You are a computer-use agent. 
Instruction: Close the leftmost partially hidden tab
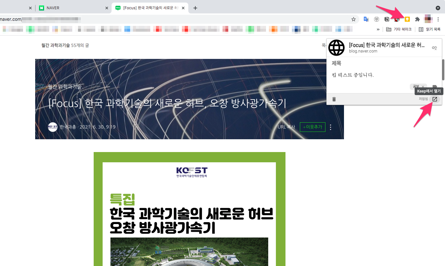[x=30, y=8]
